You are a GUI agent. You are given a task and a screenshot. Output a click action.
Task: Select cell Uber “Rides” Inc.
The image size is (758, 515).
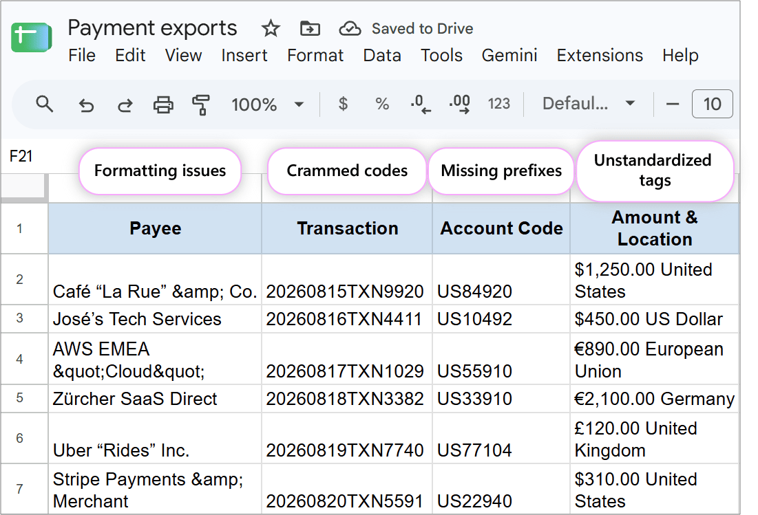pyautogui.click(x=155, y=438)
